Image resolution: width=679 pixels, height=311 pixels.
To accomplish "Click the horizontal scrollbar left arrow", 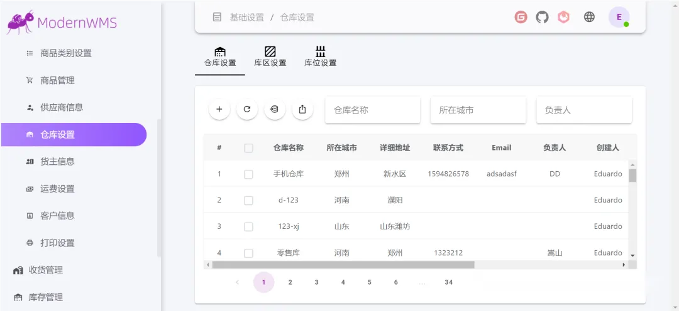I will pos(208,265).
